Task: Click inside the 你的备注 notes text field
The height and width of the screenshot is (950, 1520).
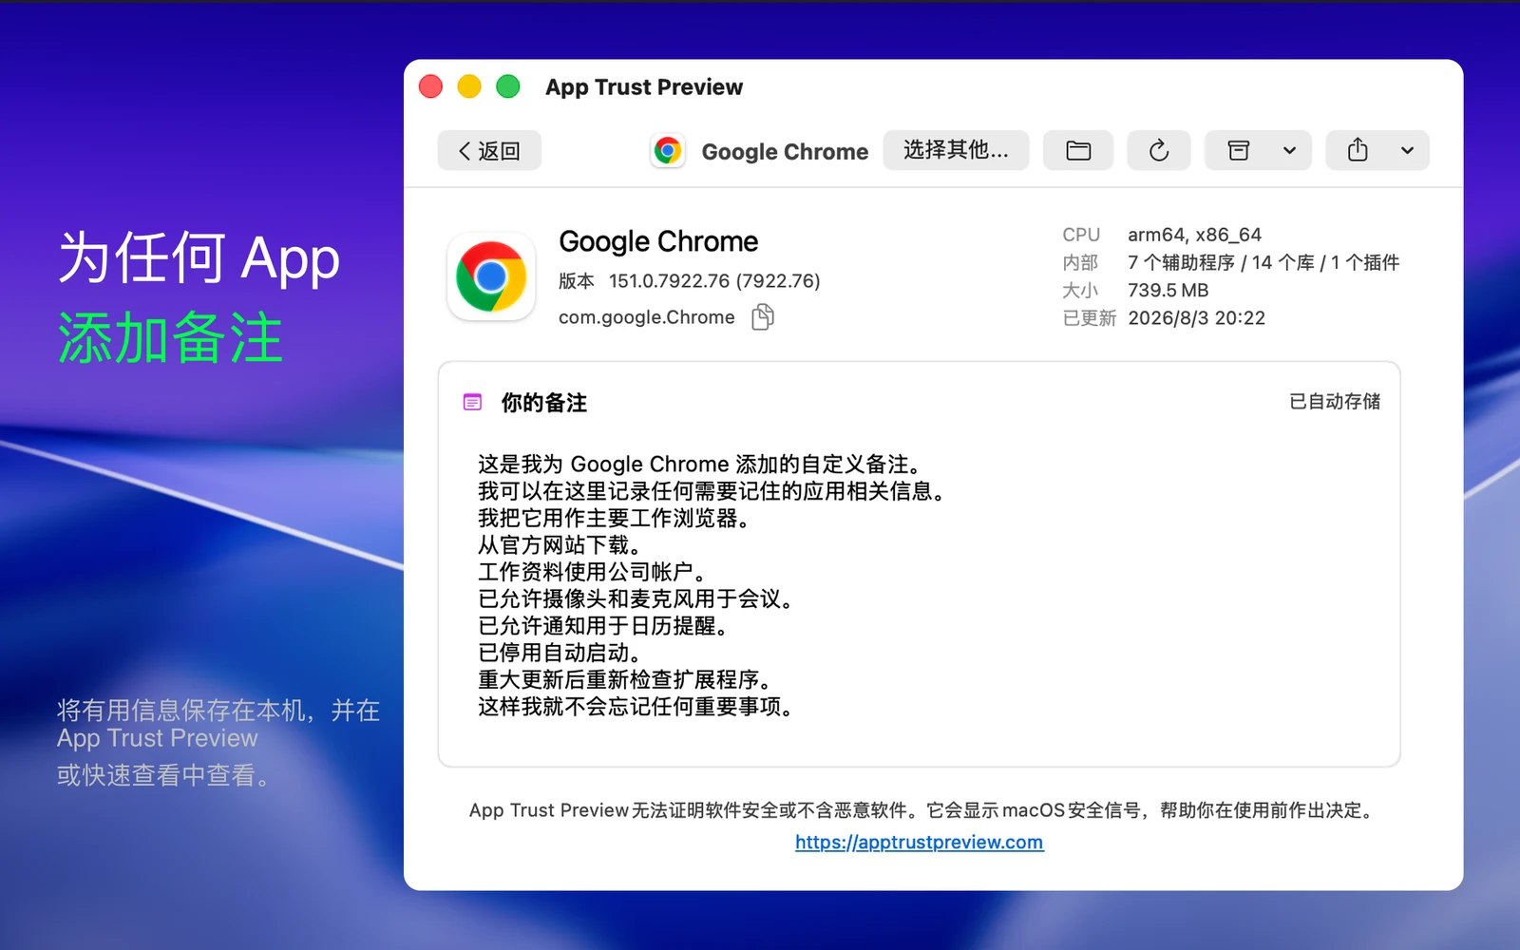Action: pos(919,585)
